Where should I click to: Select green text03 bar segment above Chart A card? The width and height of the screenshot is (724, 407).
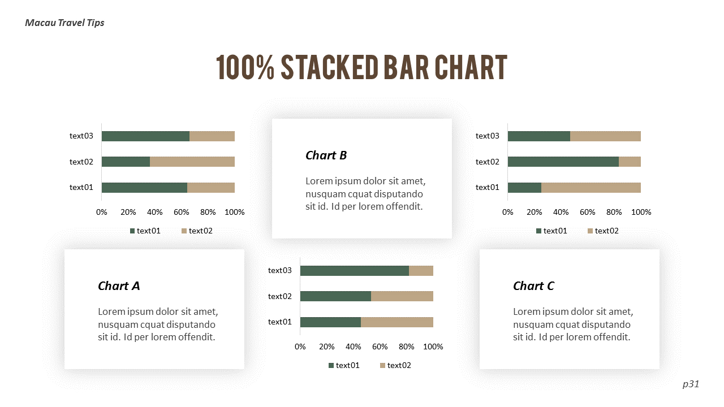(145, 136)
